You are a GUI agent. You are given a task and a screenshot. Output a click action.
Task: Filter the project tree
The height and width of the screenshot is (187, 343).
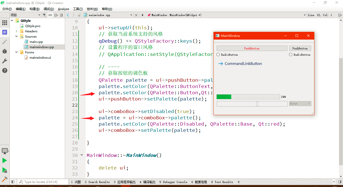[44, 15]
